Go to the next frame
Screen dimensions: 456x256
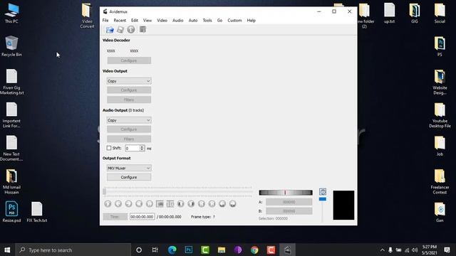coord(128,204)
